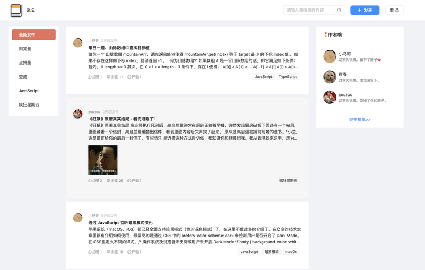The height and width of the screenshot is (270, 425).
Task: Select the JavaScript sidebar category
Action: pos(33,91)
